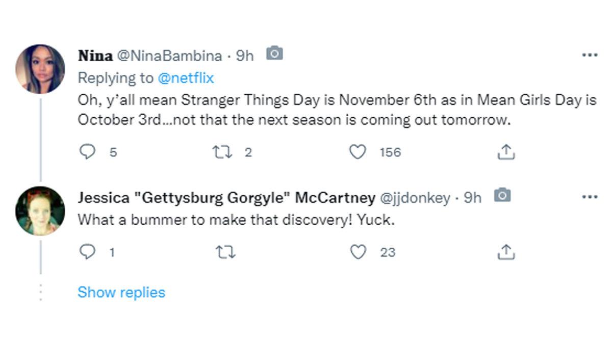
Task: Click the camera icon beside Jessica's timestamp
Action: click(502, 195)
